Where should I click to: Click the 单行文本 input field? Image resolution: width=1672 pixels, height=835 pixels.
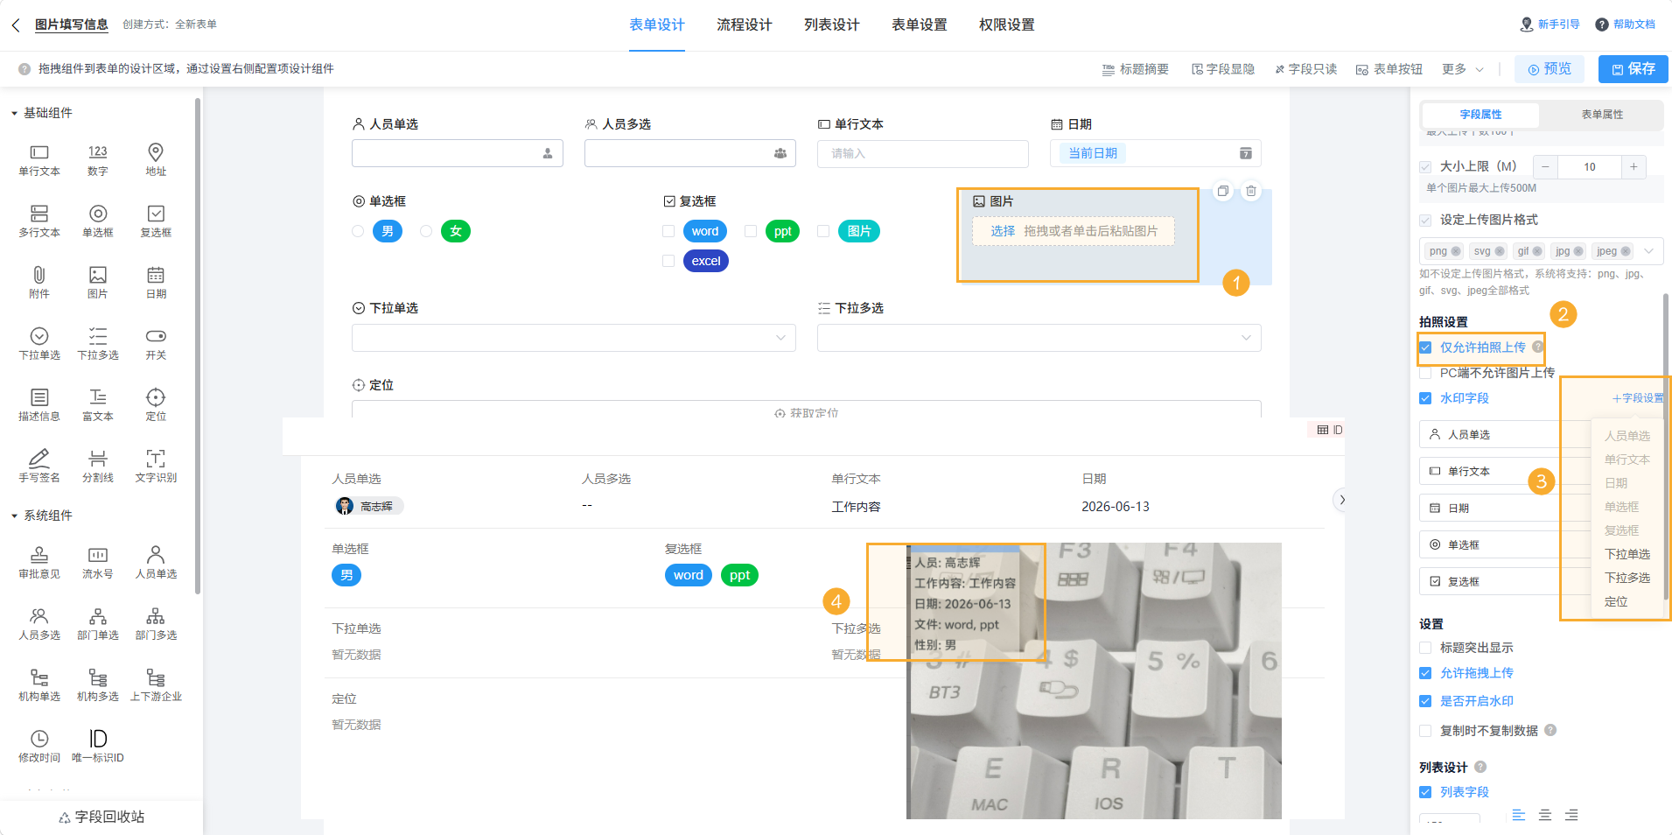(923, 153)
